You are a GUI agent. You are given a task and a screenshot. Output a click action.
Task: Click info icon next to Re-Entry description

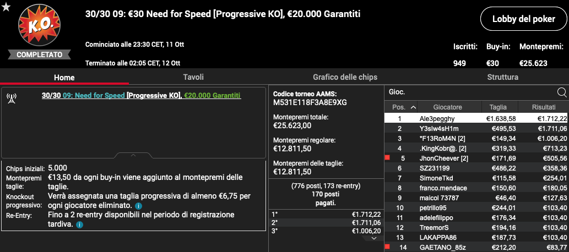tap(80, 225)
